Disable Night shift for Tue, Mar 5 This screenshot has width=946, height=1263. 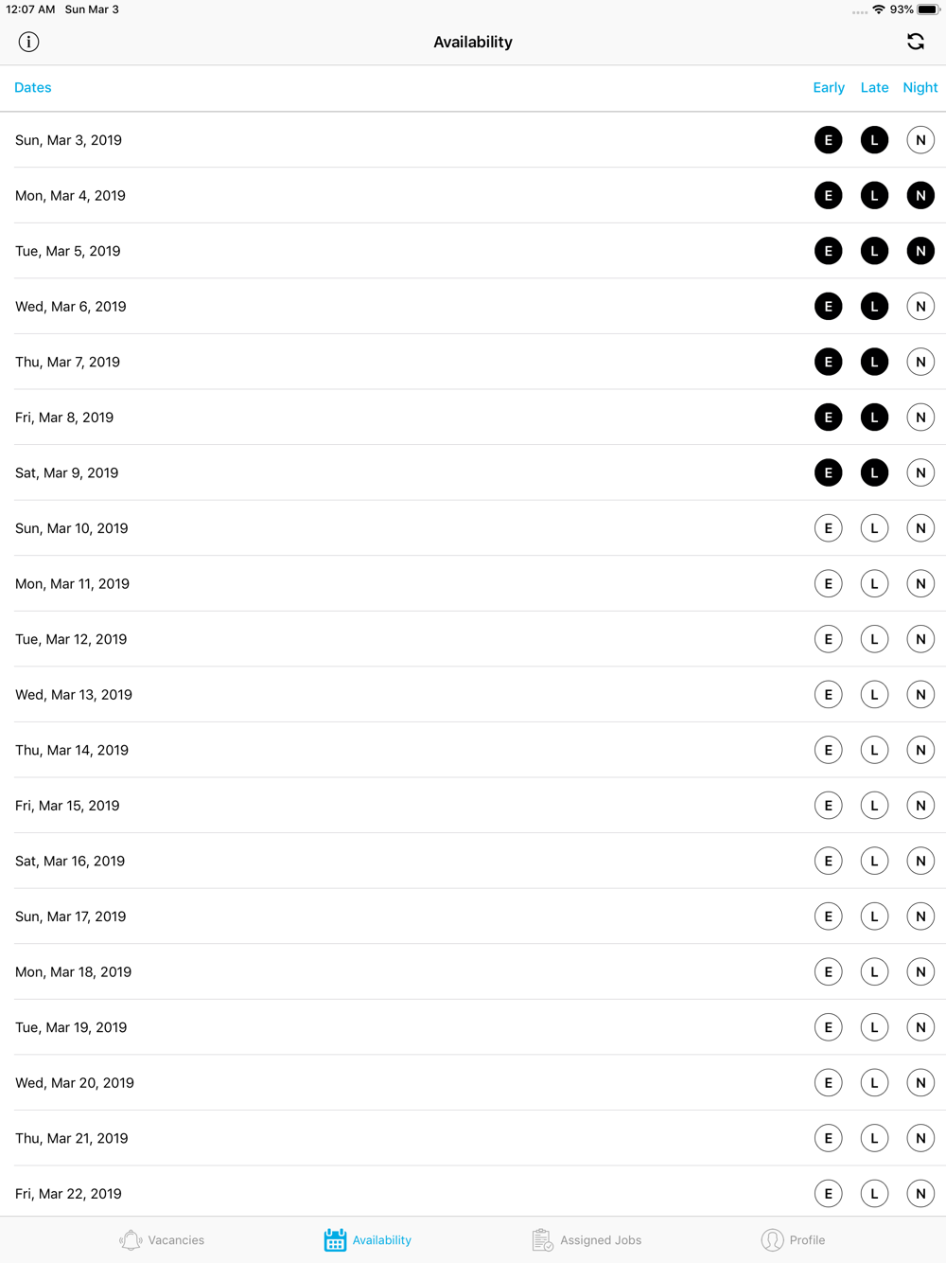pyautogui.click(x=920, y=251)
